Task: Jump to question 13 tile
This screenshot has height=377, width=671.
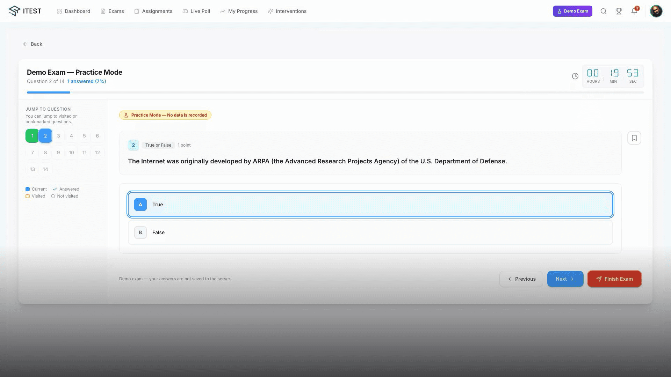Action: tap(33, 169)
